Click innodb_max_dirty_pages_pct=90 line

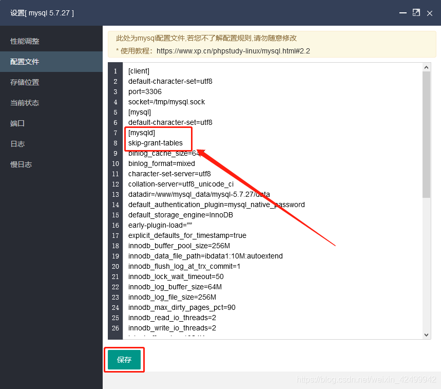[x=182, y=307]
